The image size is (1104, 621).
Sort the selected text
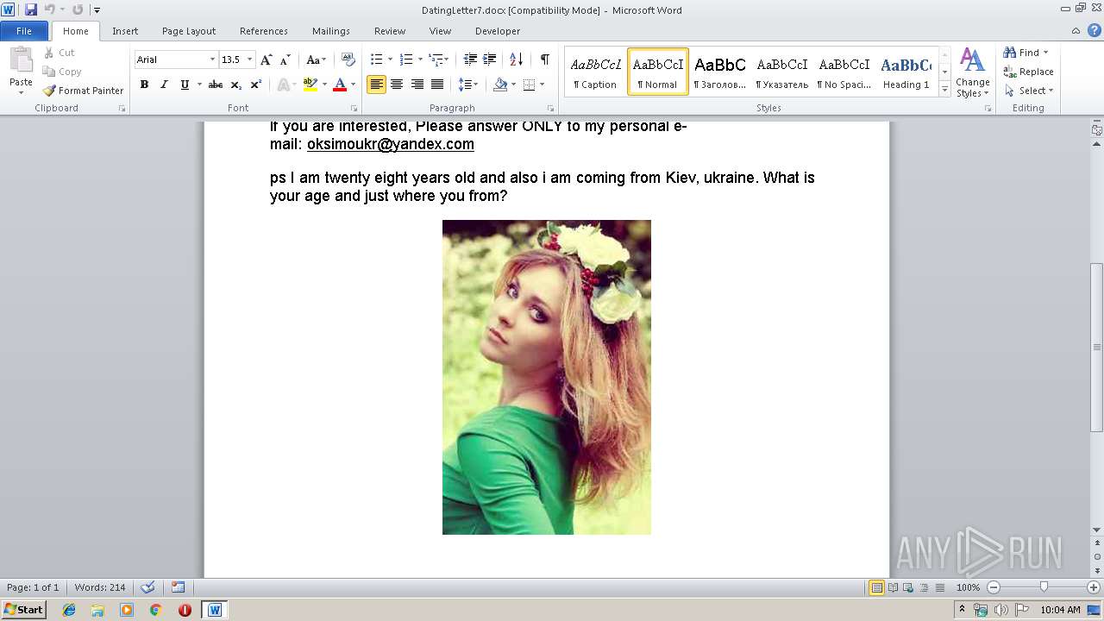[x=516, y=60]
